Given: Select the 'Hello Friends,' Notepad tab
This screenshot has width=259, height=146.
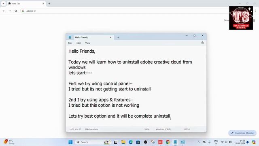Looking at the screenshot, I should point(93,37).
